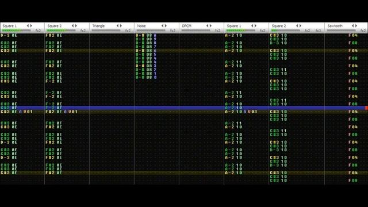
Task: Click the left arrow on Noise channel header
Action: pos(163,26)
